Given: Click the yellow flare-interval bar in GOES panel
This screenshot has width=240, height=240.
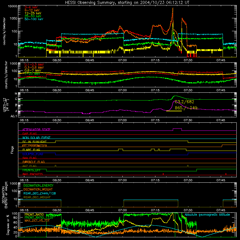Looking at the screenshot, I should pos(174,111).
